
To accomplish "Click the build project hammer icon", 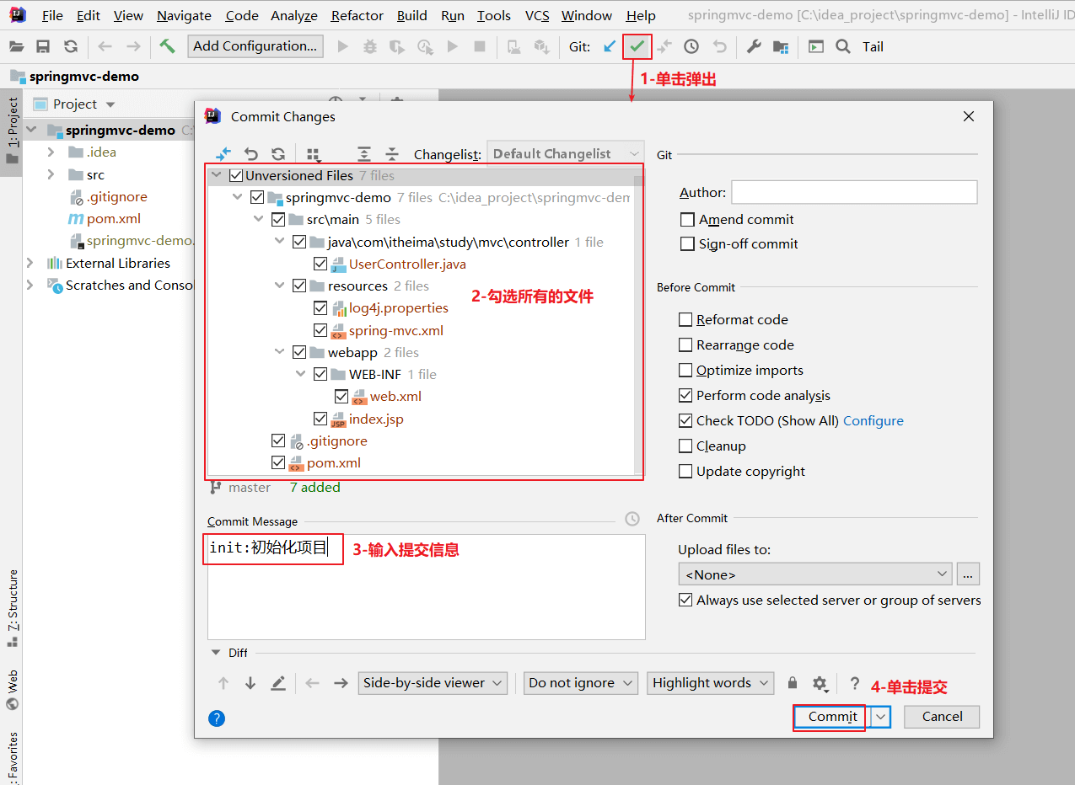I will tap(168, 46).
